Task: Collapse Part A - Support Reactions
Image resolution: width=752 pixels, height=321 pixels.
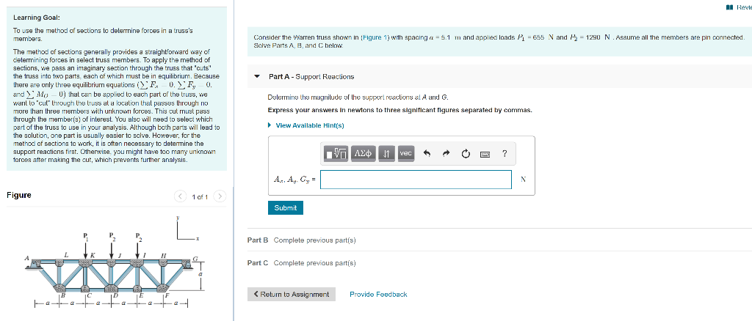Action: 257,76
